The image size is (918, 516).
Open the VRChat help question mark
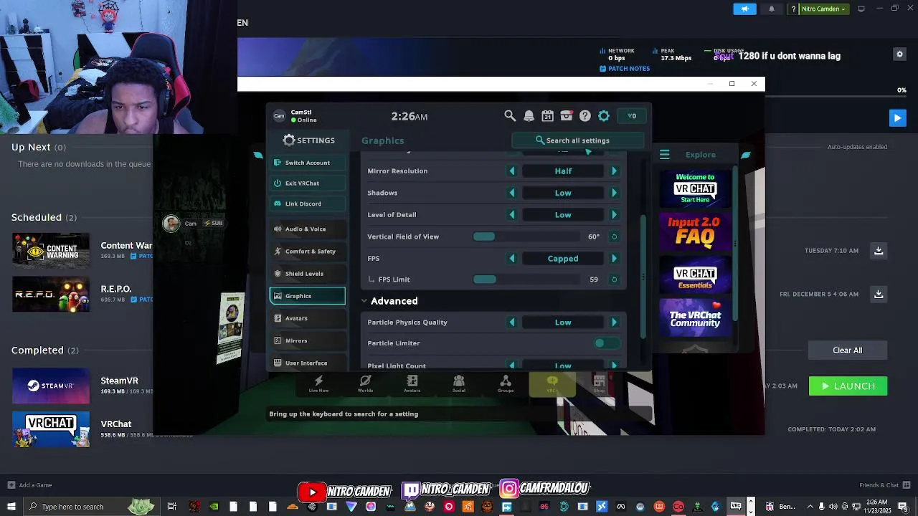(585, 115)
